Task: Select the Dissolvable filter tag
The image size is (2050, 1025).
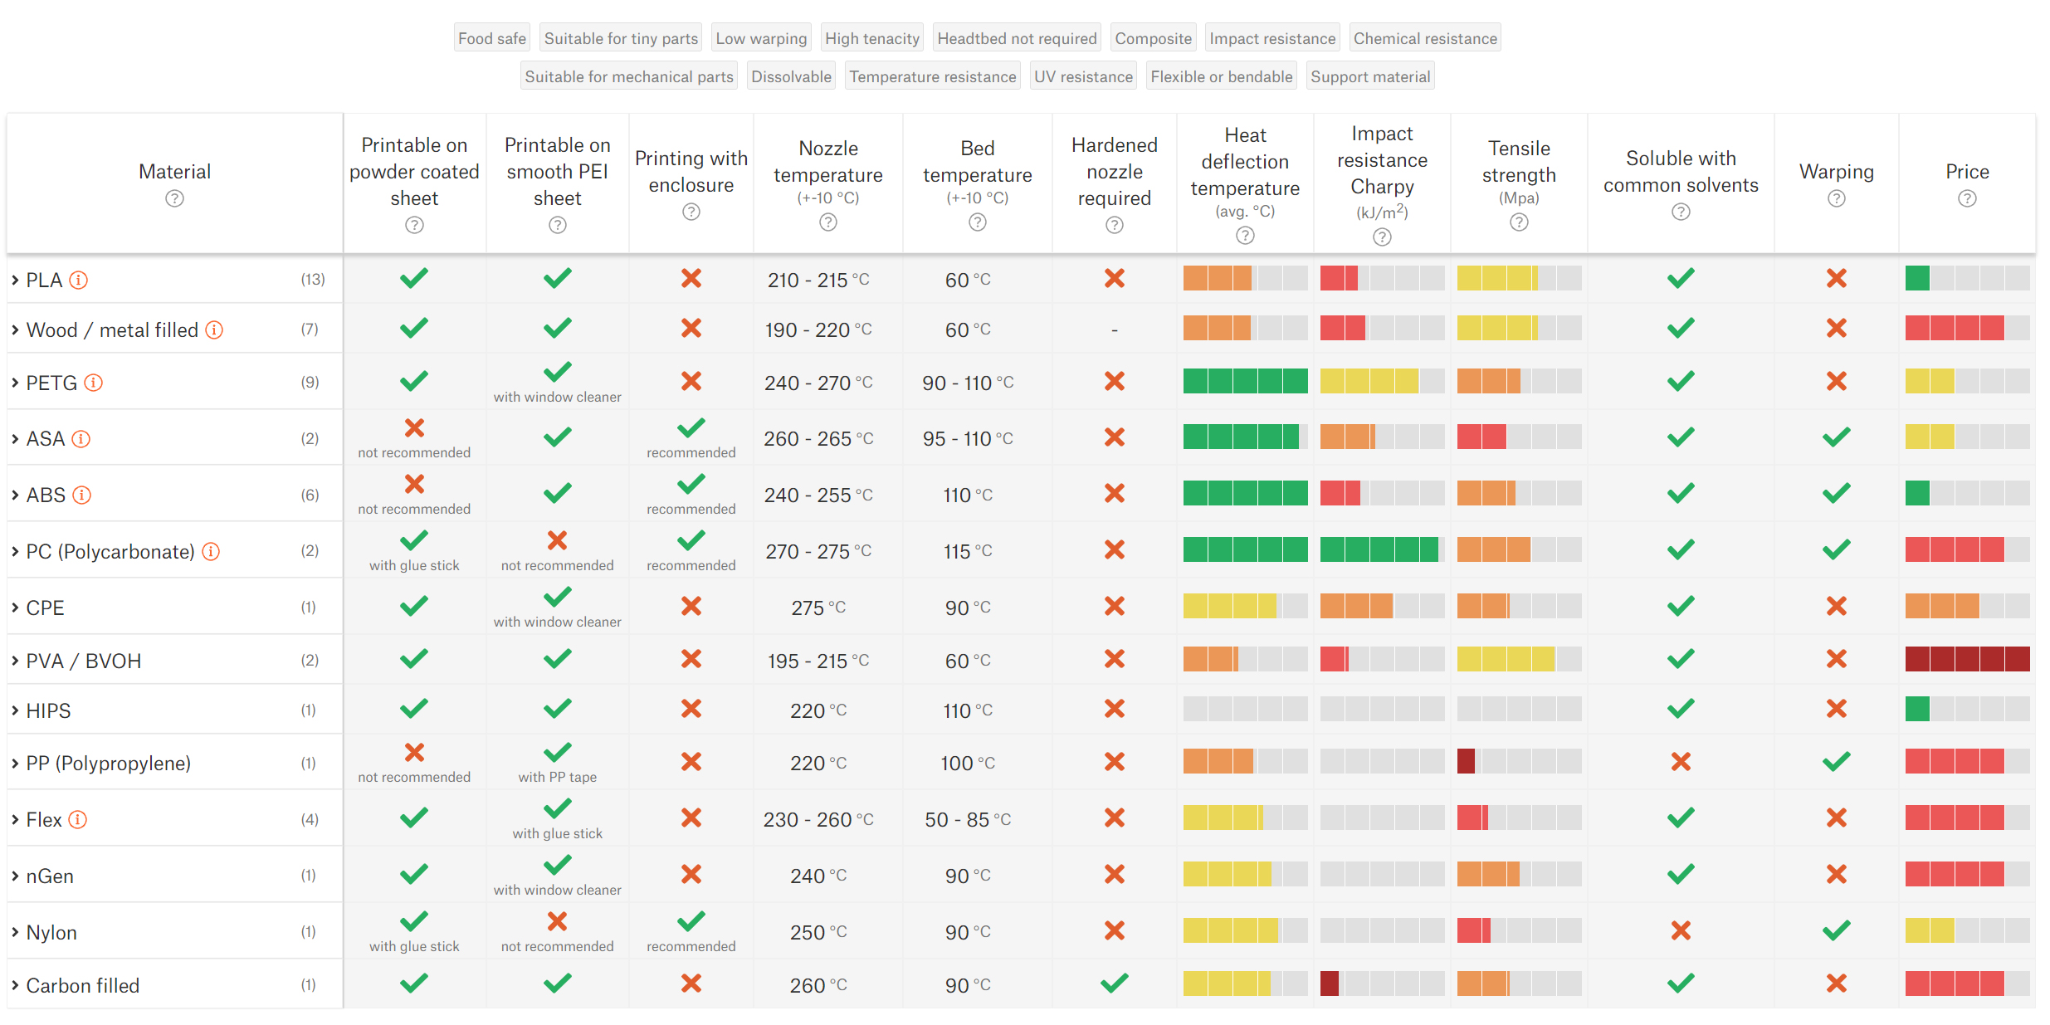Action: (790, 77)
